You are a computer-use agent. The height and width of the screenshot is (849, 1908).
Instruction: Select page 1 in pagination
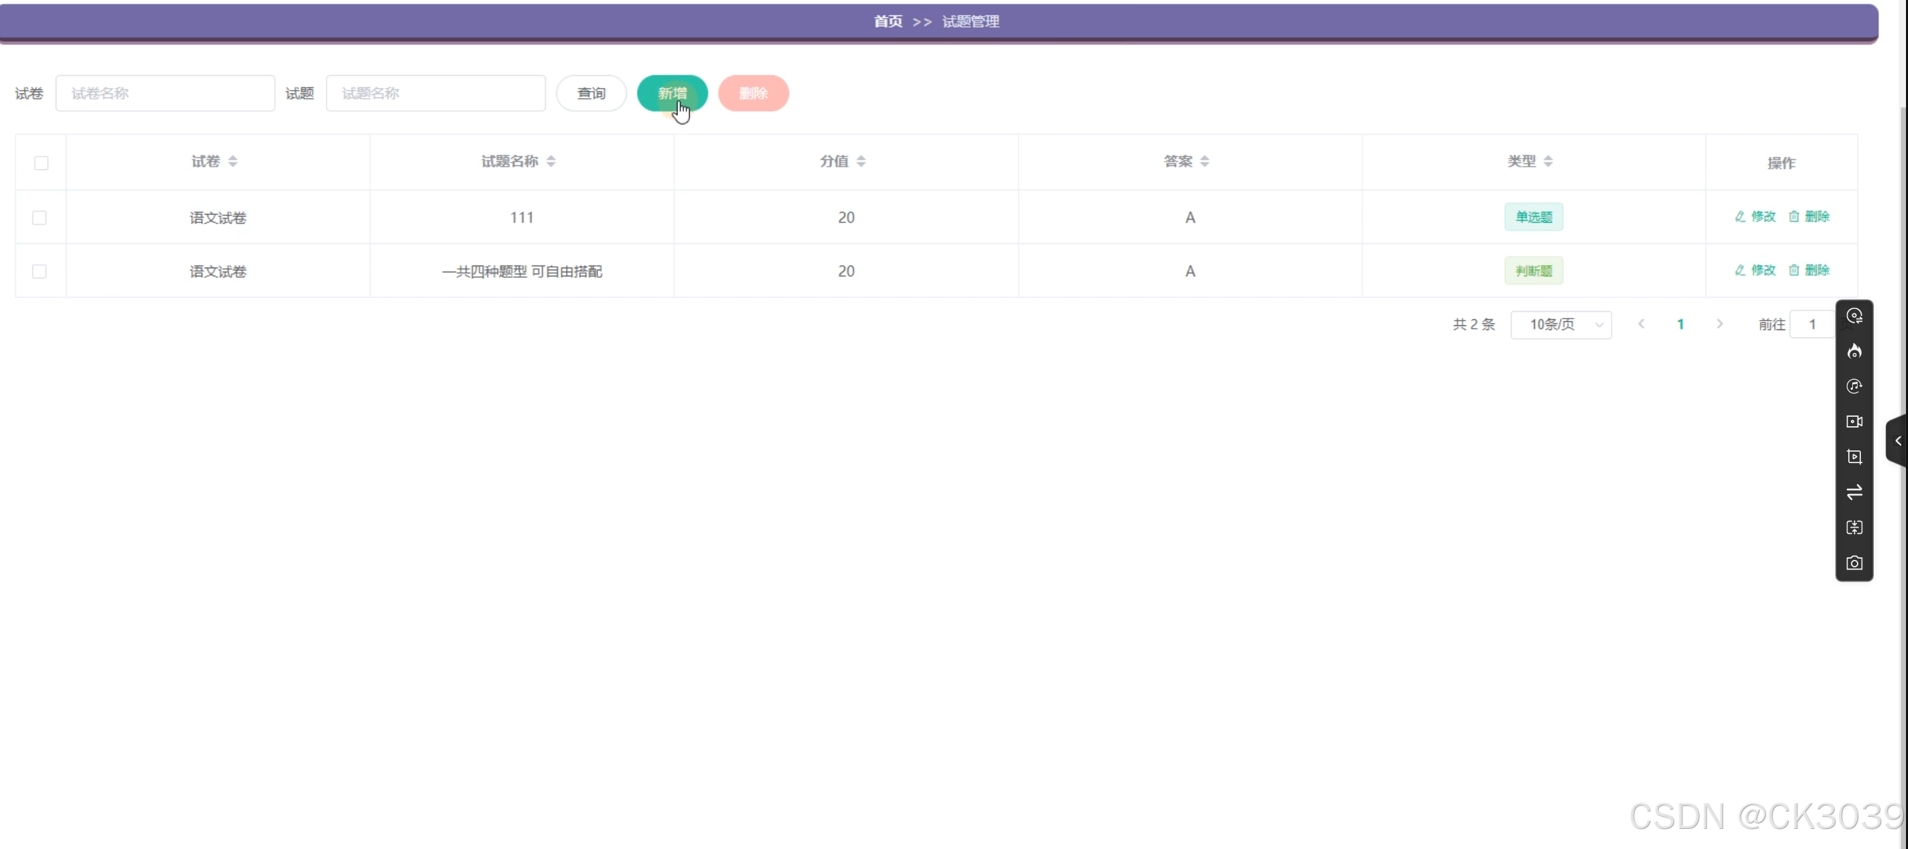tap(1681, 325)
